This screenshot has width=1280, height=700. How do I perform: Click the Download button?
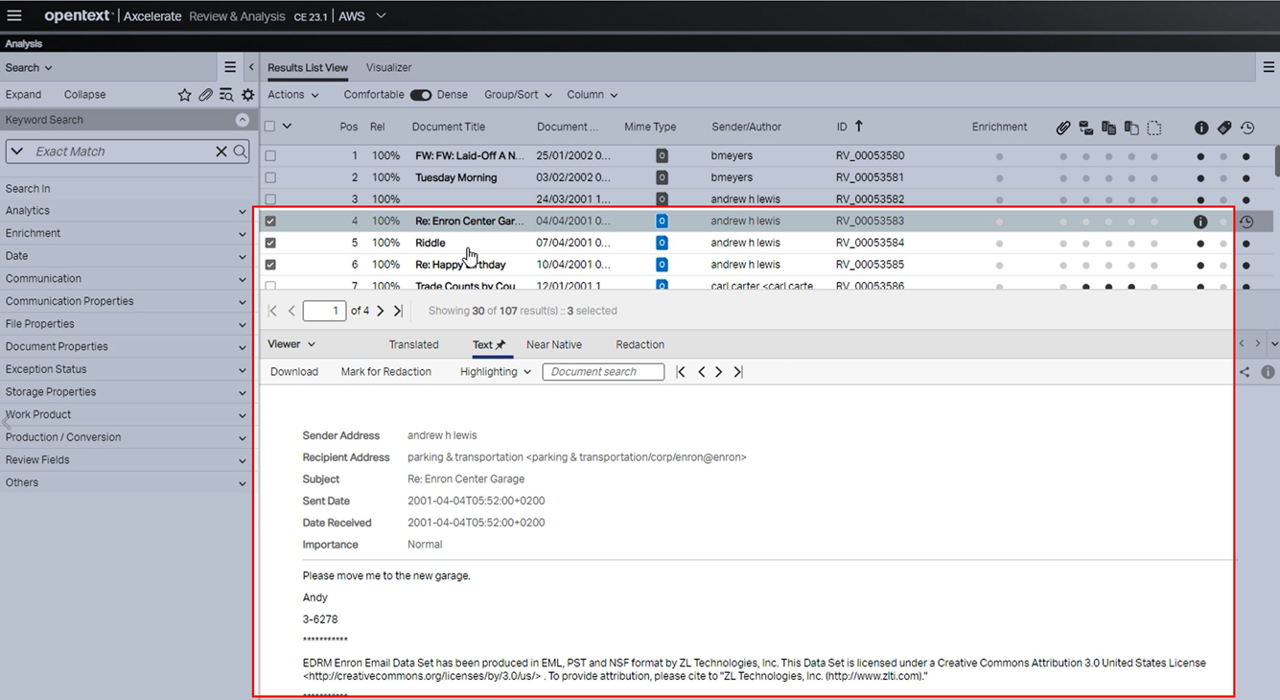point(293,372)
